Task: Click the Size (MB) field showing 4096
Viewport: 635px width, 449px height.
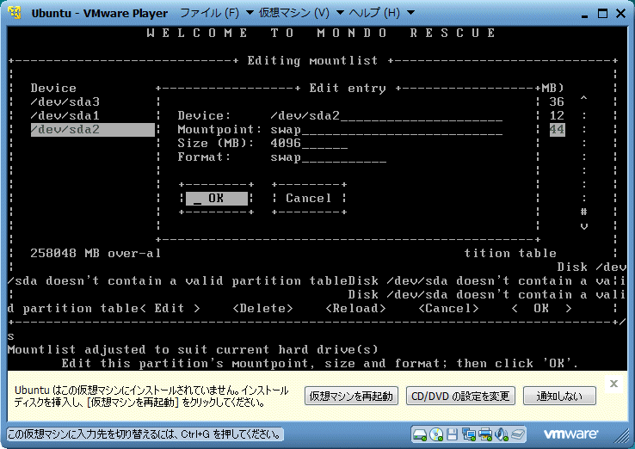Action: point(308,144)
